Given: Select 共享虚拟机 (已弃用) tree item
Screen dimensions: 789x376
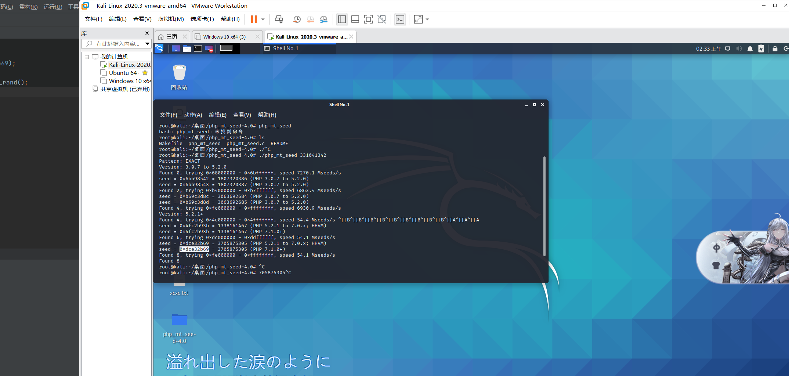Looking at the screenshot, I should [x=122, y=89].
